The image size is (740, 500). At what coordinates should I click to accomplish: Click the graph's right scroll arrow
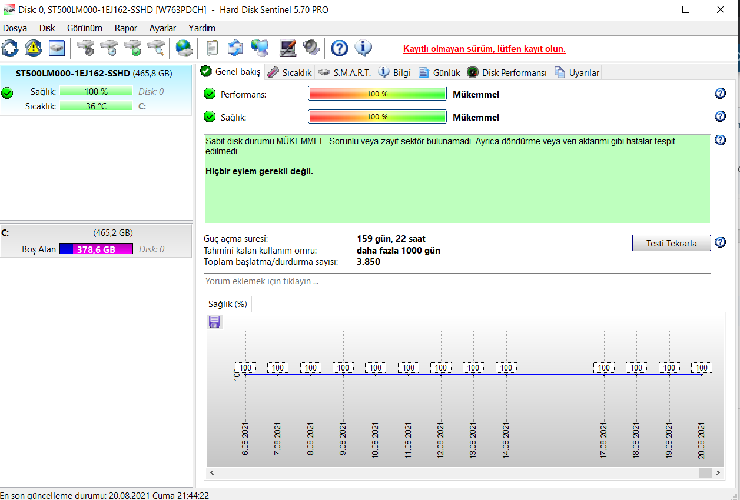pos(717,473)
